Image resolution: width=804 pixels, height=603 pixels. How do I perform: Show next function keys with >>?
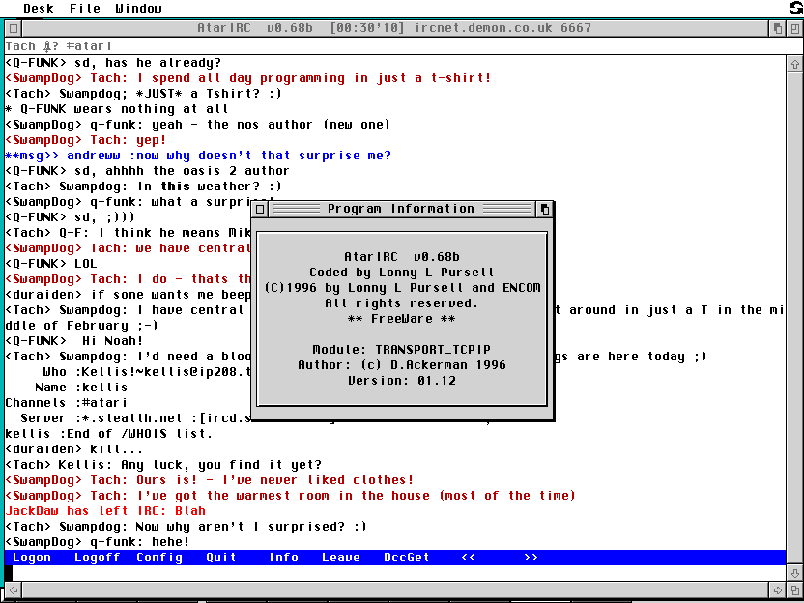coord(531,558)
